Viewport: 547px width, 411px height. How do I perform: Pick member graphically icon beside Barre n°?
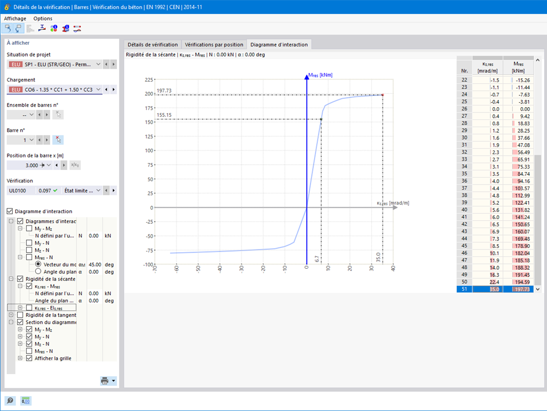coord(58,140)
